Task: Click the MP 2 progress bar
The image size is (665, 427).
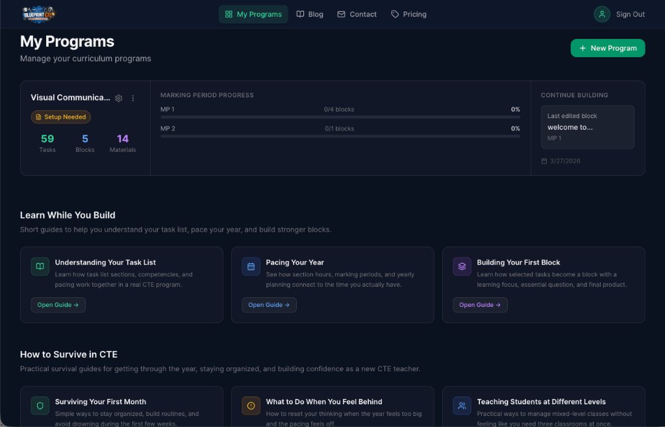Action: click(340, 136)
